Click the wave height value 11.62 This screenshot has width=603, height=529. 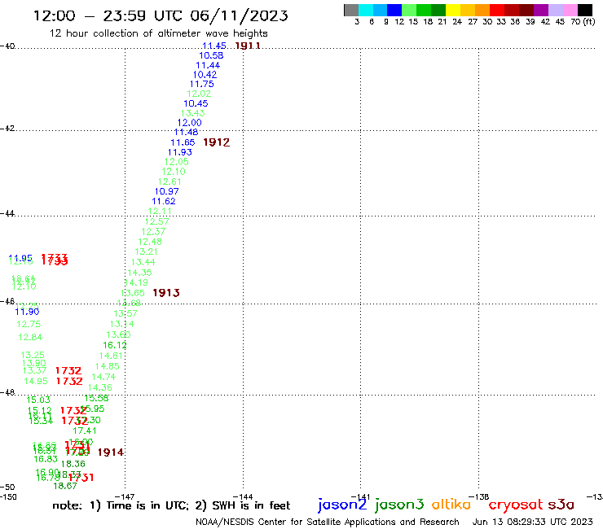click(164, 201)
